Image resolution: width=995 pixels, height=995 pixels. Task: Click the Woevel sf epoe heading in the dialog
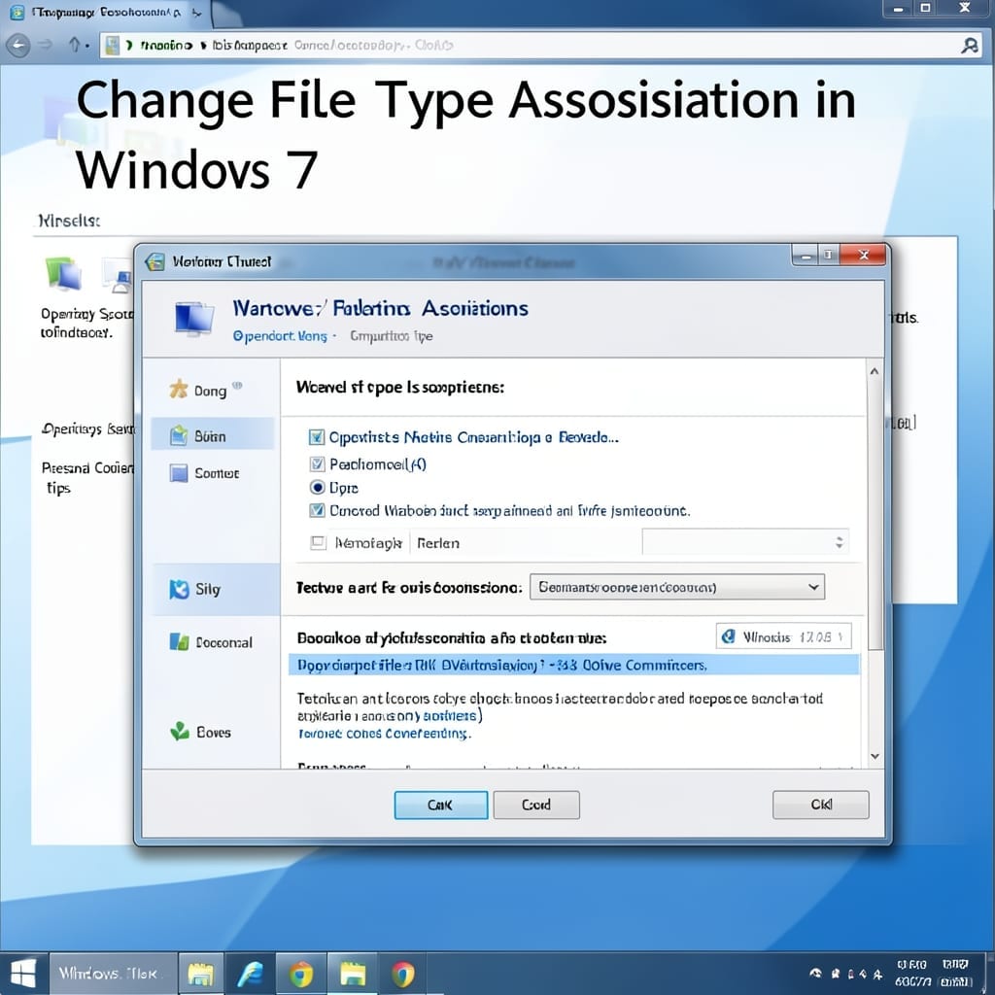(399, 387)
